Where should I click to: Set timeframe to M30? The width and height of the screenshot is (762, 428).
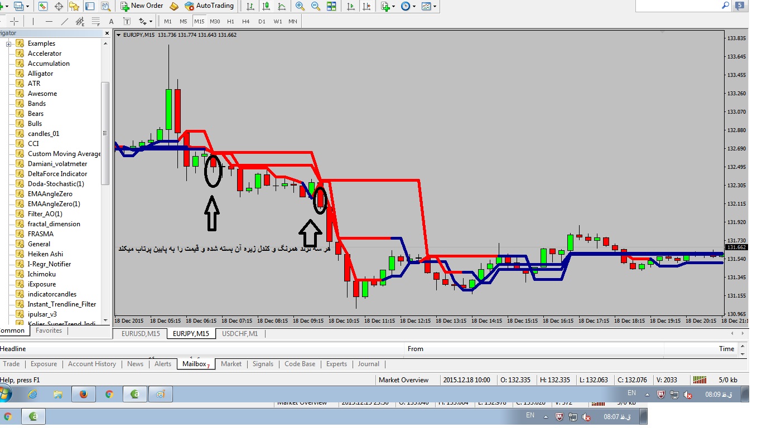coord(215,21)
